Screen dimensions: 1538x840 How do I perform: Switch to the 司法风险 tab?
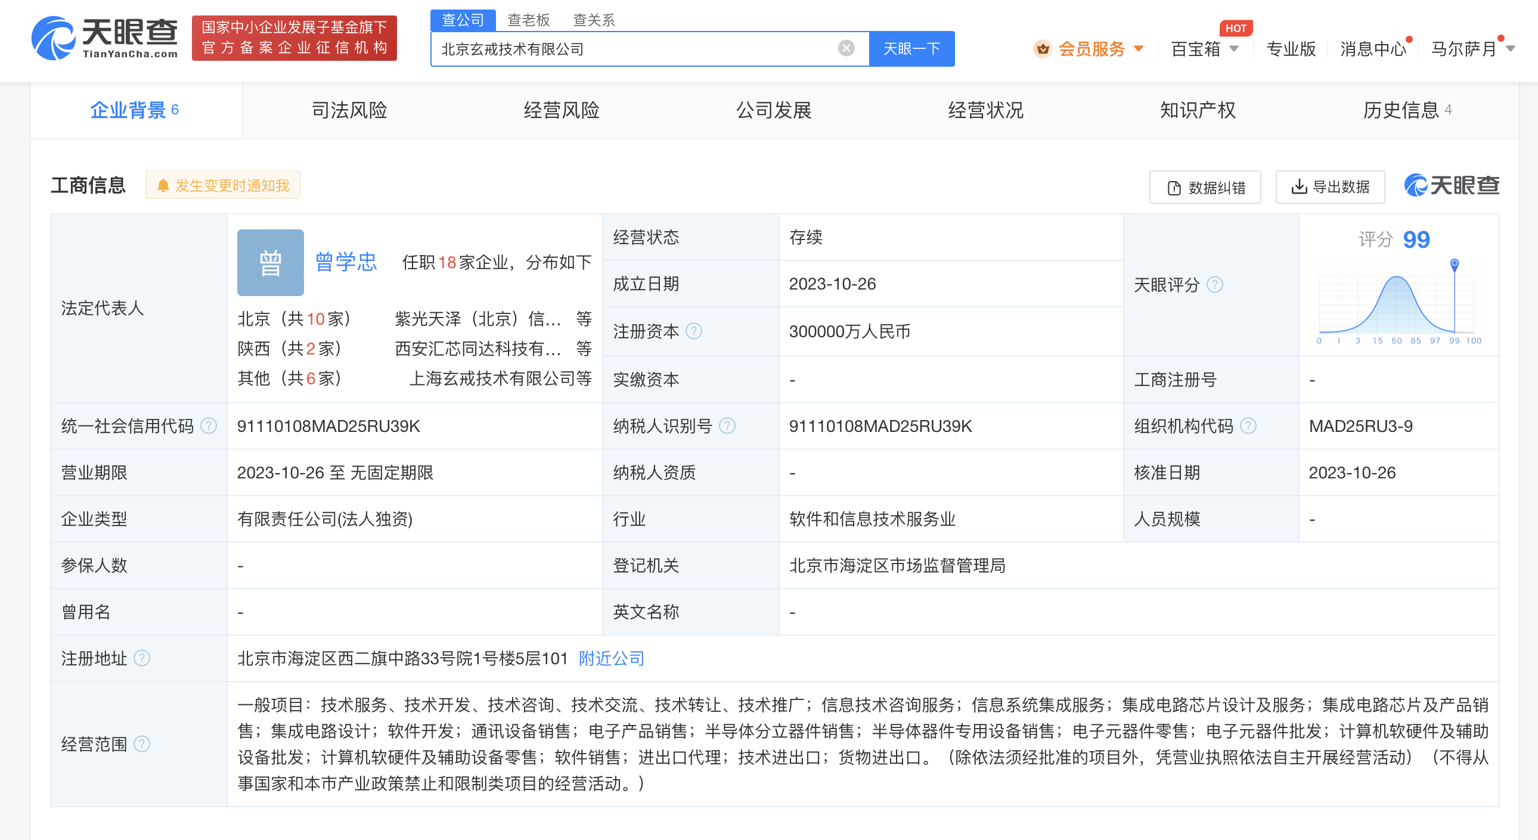[349, 110]
